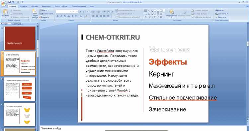The height and width of the screenshot is (131, 249).
Task: Select the rectangle shape from shapes gallery
Action: (x=155, y=11)
